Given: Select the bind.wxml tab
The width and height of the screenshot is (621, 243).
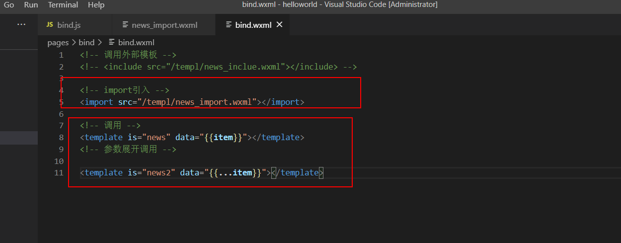Looking at the screenshot, I should coord(253,25).
